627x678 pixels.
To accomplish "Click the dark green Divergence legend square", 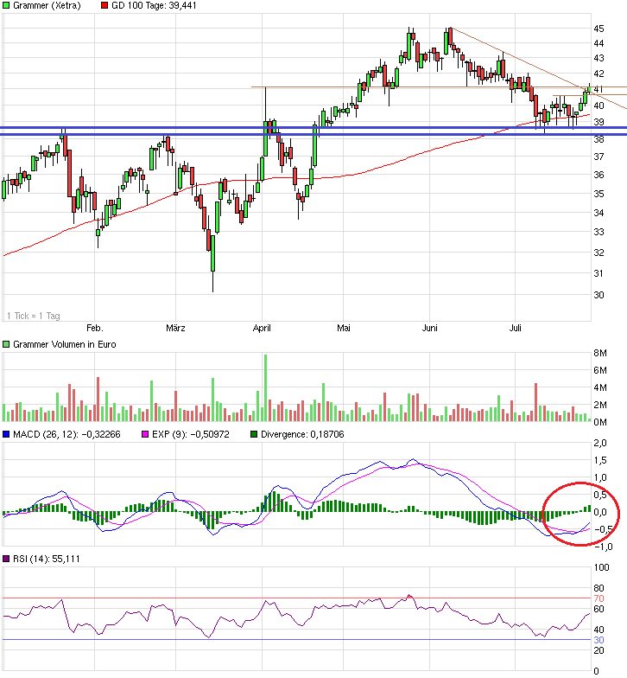I will coord(254,434).
